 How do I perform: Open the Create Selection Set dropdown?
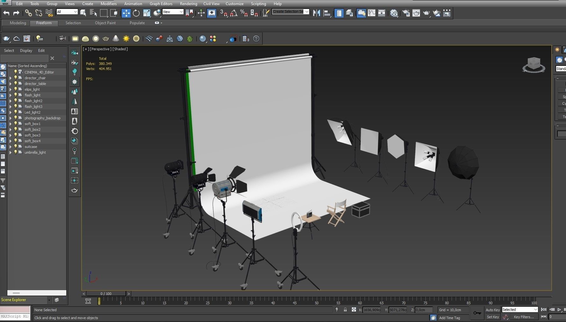point(291,12)
